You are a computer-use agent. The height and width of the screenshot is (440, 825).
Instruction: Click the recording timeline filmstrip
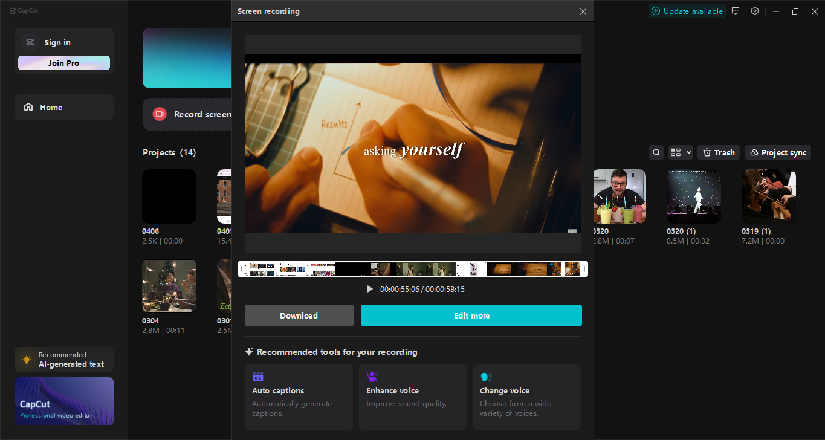[x=413, y=268]
